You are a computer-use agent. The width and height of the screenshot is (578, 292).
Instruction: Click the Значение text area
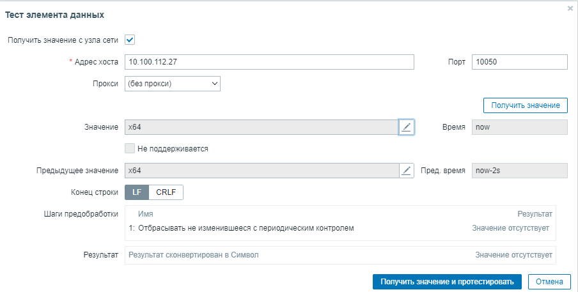click(x=261, y=127)
